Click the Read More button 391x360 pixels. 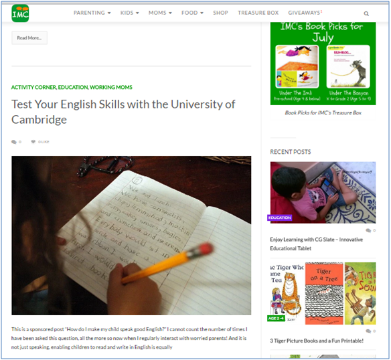pos(29,38)
